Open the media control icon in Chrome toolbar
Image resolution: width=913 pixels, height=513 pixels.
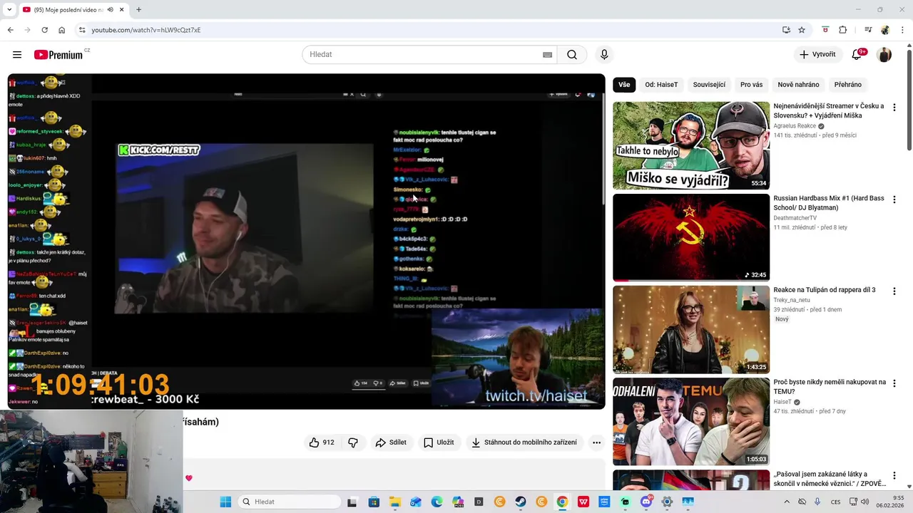coord(867,30)
